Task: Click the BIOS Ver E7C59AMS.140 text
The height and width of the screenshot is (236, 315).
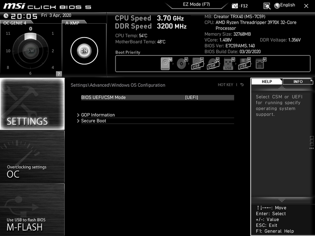Action: coord(229,46)
